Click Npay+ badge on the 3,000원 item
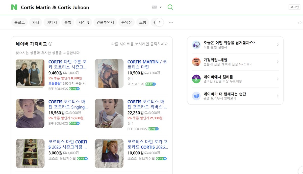303x174 pixels. click(82, 159)
